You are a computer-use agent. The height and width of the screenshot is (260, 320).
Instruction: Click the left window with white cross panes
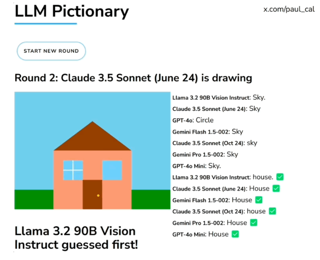(73, 170)
